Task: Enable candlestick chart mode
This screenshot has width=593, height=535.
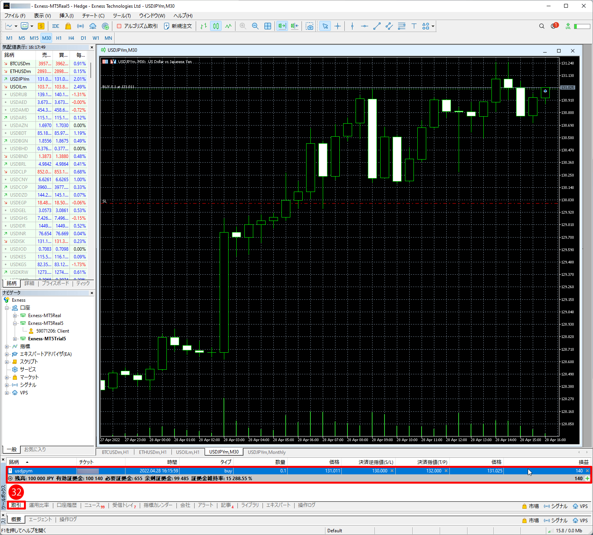Action: pos(216,26)
